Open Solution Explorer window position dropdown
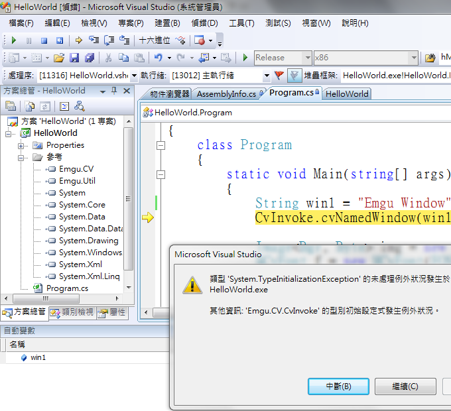 102,91
